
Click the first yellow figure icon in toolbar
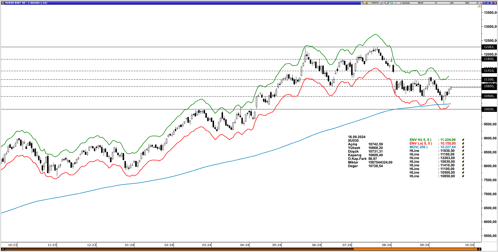[x=362, y=3]
